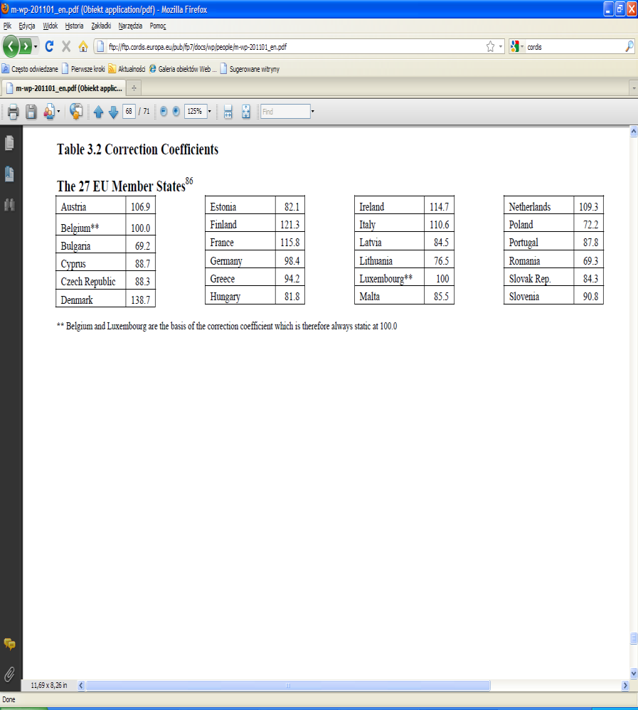This screenshot has height=710, width=638.
Task: Open the zoom percentage dropdown arrow
Action: (210, 112)
